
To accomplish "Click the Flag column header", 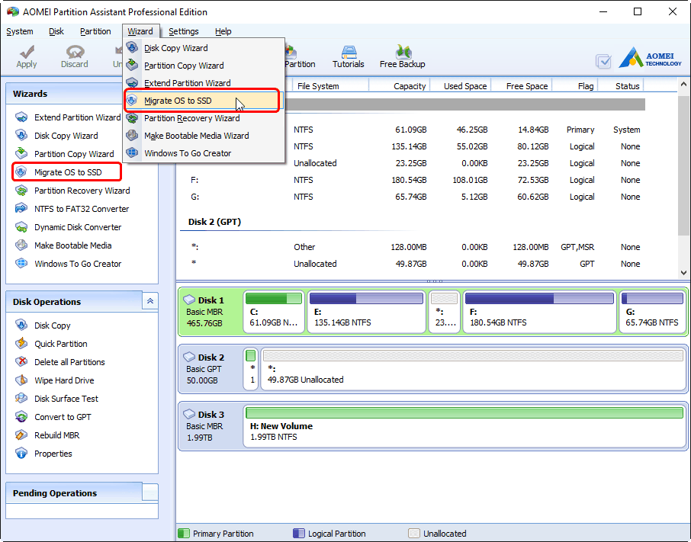I will coord(574,86).
